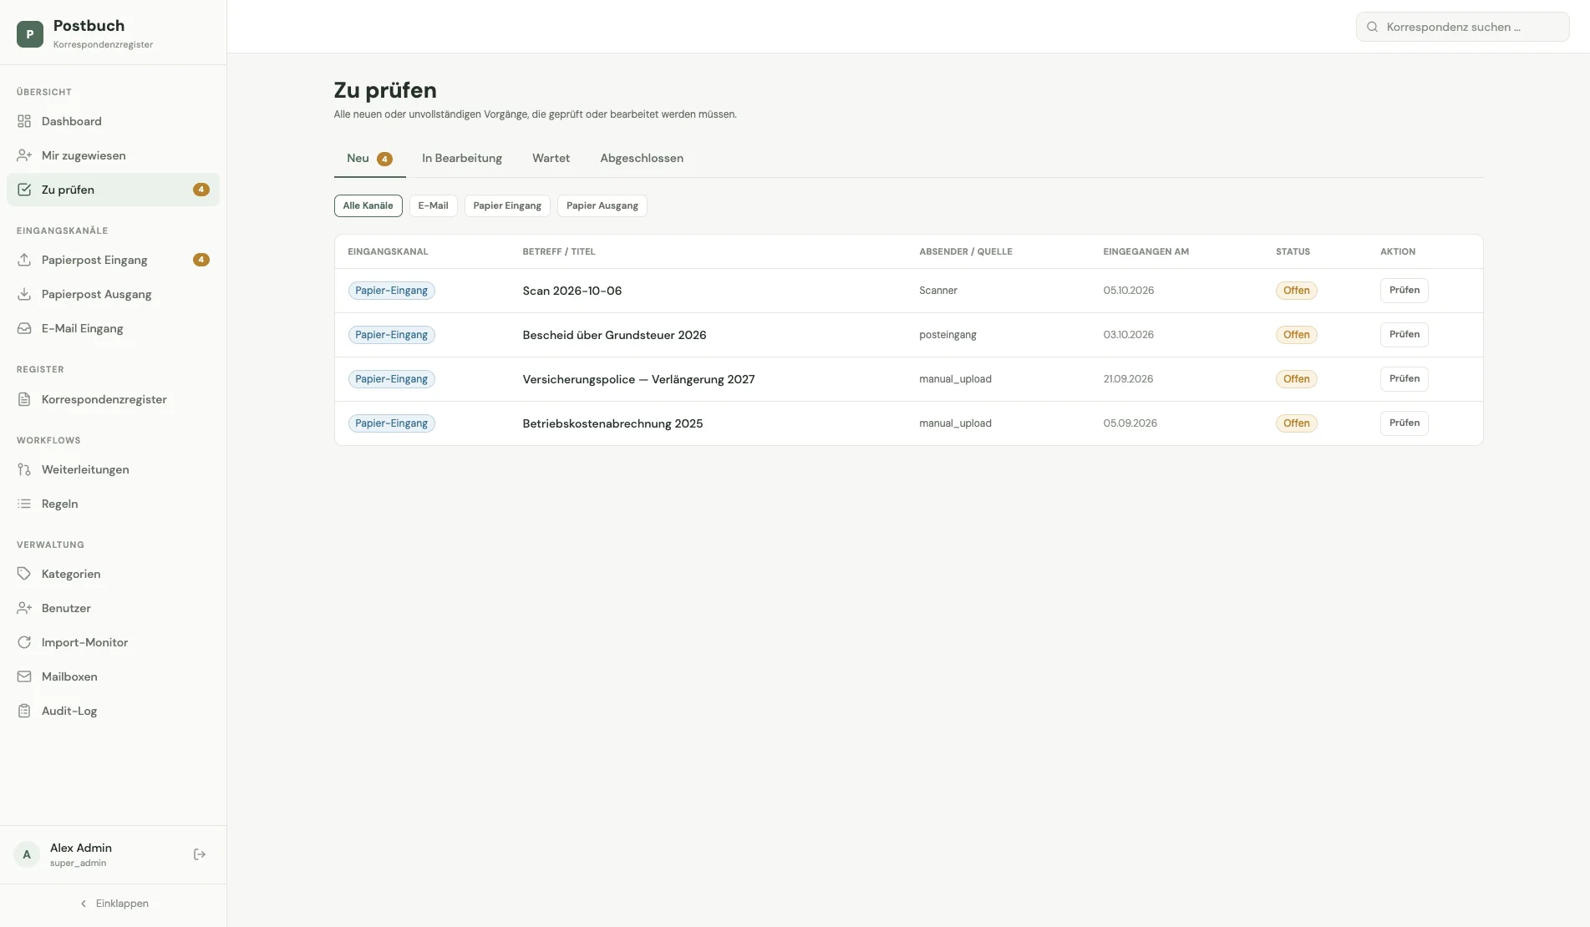Click the Postbuch logo icon
The height and width of the screenshot is (927, 1590).
click(x=30, y=34)
